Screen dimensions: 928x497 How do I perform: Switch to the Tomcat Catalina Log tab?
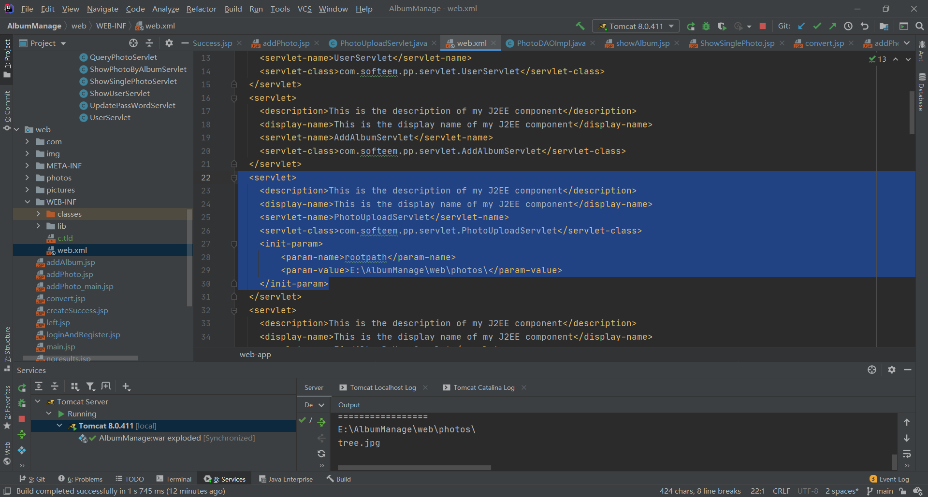point(483,387)
